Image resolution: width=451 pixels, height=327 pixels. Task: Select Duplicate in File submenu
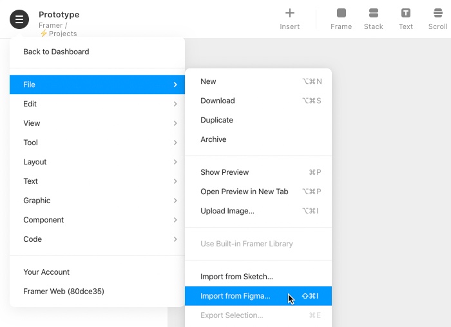pos(258,120)
